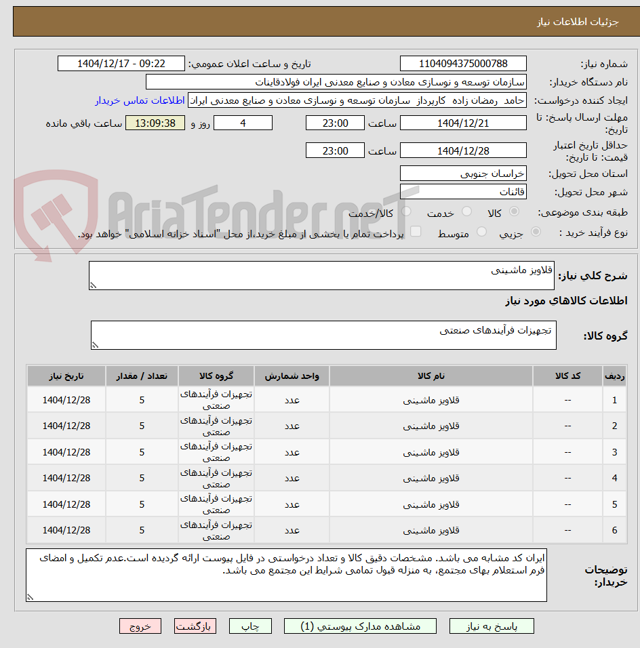Viewport: 640px width, 648px height.
Task: Click قلاویز ماشینی in row 5
Action: (431, 504)
